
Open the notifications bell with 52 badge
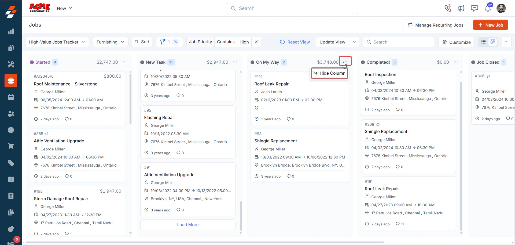488,8
